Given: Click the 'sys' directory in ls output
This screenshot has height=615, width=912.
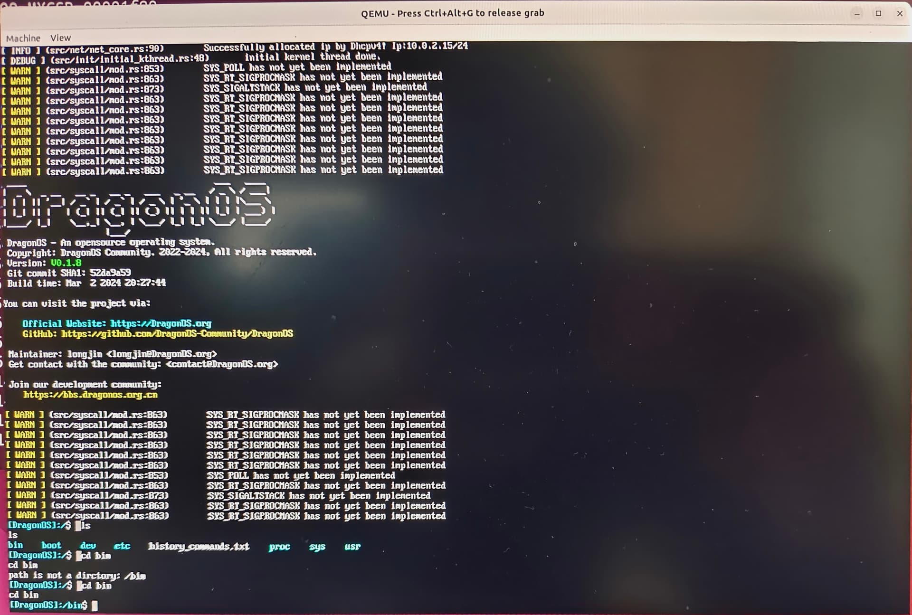Looking at the screenshot, I should 317,547.
